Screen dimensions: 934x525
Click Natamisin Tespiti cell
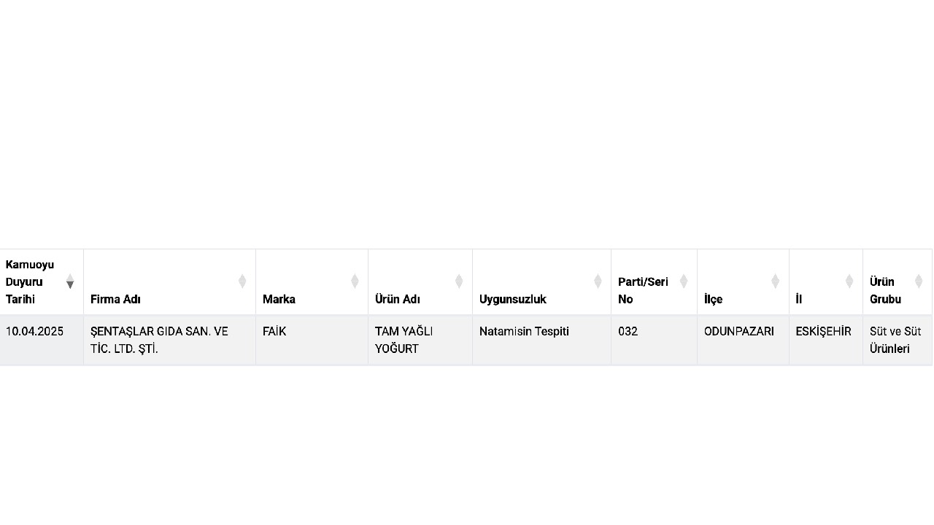pyautogui.click(x=524, y=332)
